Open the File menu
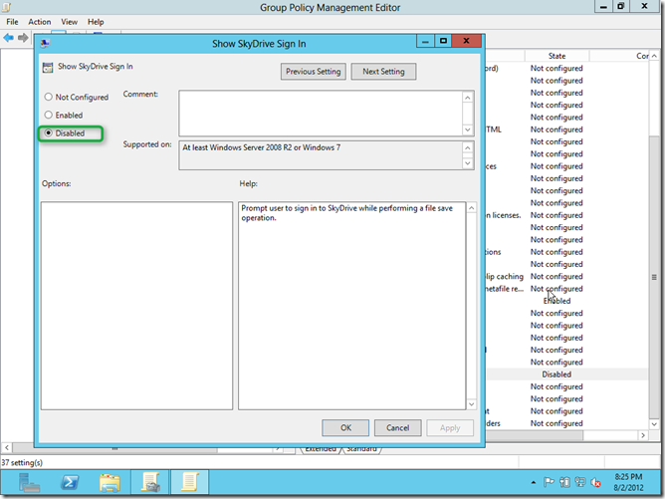 coord(12,22)
